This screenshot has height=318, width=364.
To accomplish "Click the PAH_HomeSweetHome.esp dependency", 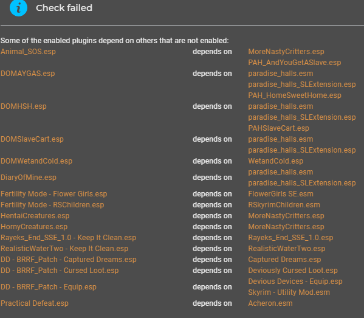I will (295, 95).
